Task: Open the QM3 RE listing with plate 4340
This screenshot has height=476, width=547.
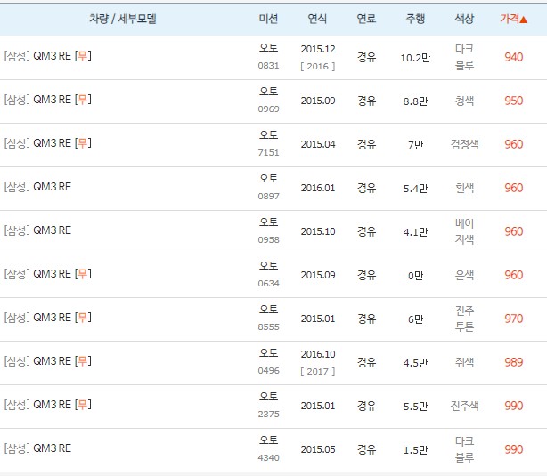Action: 37,448
